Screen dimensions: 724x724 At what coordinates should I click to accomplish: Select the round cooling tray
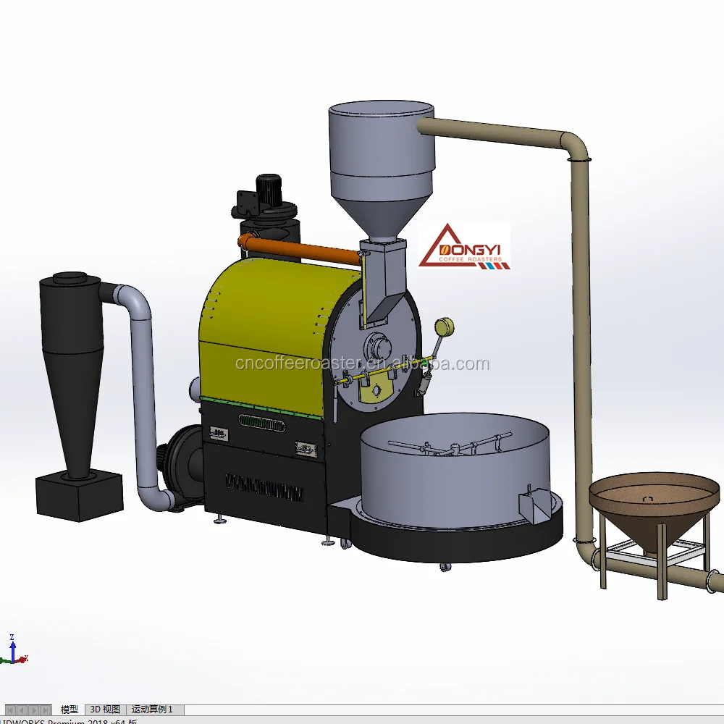[455, 476]
